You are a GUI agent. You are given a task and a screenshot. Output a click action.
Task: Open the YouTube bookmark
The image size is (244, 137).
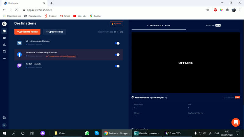click(80, 16)
